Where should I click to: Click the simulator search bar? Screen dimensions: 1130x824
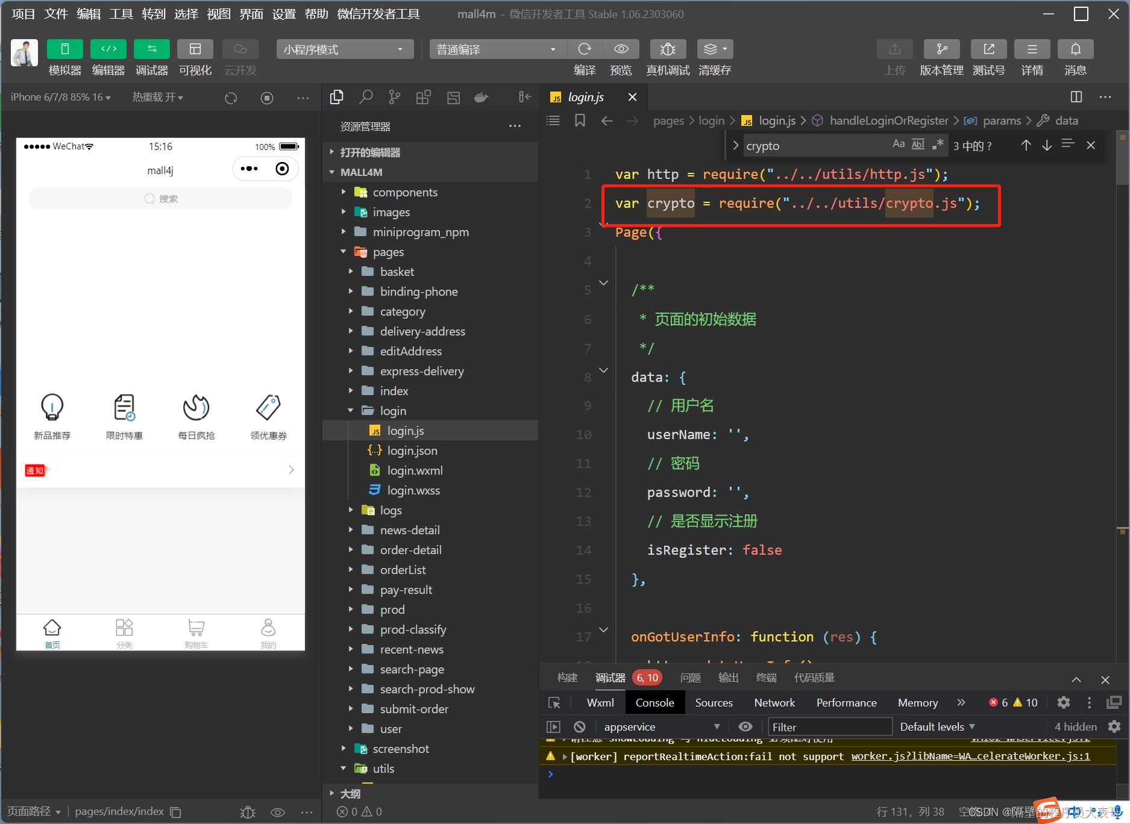[160, 199]
